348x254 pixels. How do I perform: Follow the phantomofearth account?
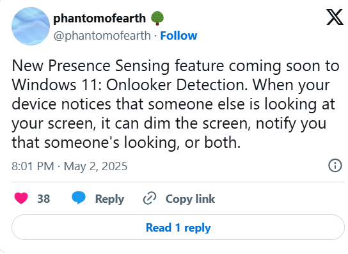[178, 36]
